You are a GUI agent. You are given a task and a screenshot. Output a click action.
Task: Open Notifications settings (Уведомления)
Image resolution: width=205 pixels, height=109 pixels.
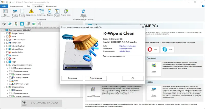point(31,13)
